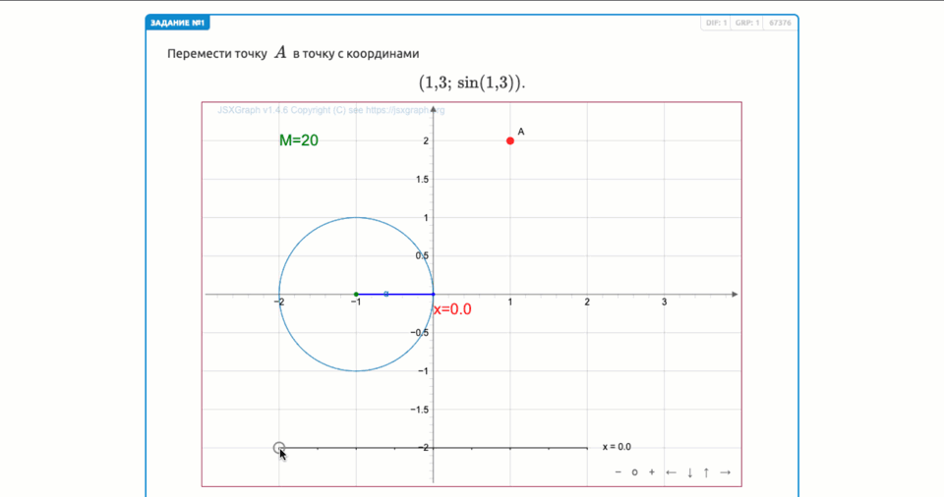This screenshot has width=944, height=497.
Task: Click the JSXGraph copyright link text
Action: coord(330,110)
